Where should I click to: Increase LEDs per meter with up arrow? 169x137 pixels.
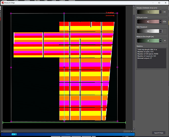click(x=161, y=20)
